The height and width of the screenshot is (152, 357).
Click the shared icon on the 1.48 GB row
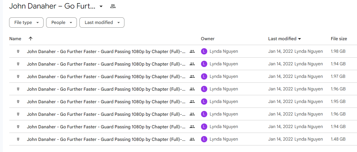192,139
